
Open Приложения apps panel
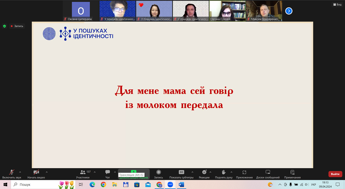click(244, 173)
